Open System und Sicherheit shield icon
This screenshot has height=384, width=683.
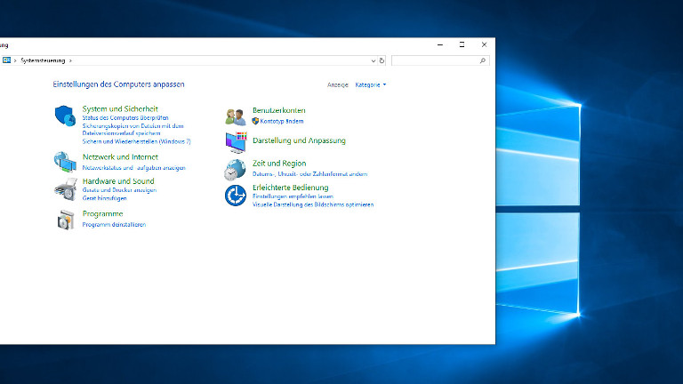(65, 116)
